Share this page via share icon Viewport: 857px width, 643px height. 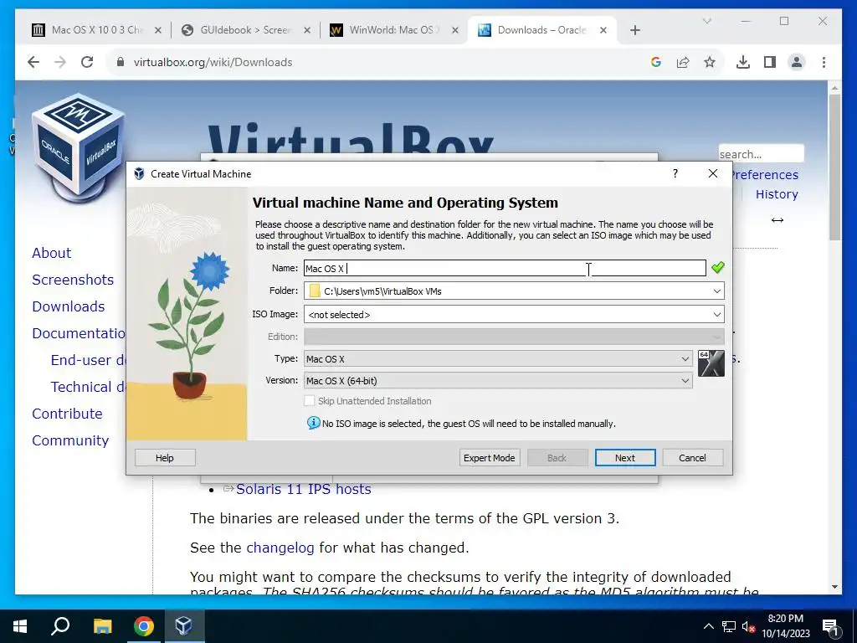click(x=683, y=62)
